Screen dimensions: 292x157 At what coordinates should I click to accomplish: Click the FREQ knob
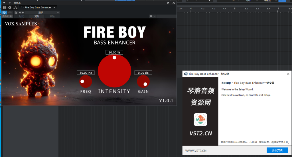[86, 81]
